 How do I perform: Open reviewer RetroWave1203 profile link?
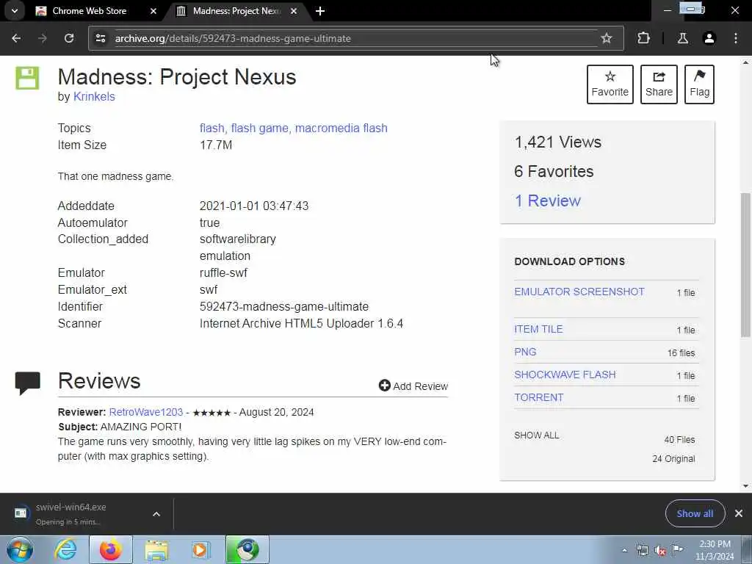pos(146,412)
